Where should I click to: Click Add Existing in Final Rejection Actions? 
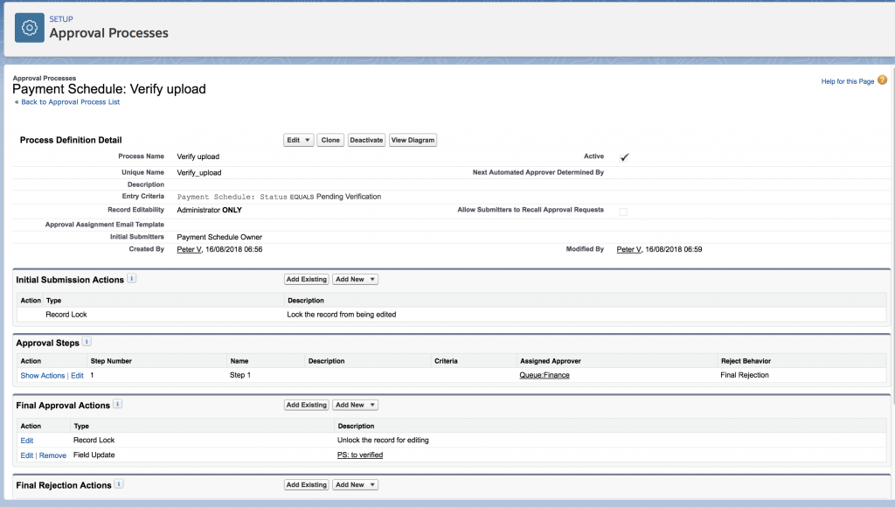point(306,484)
